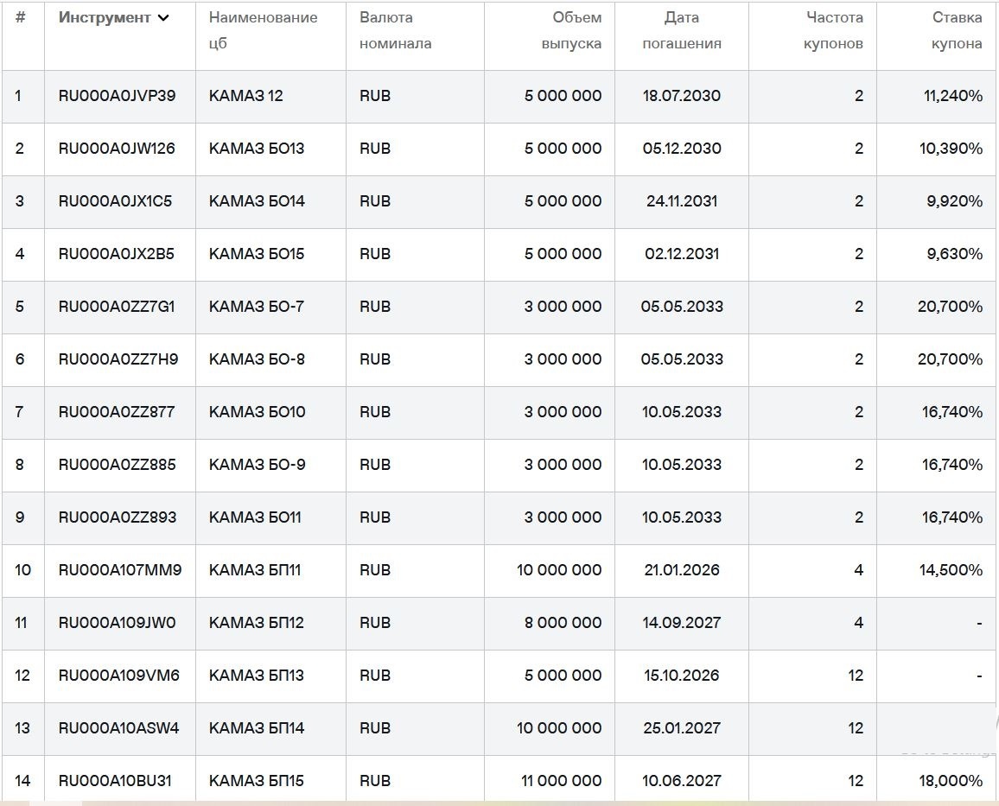This screenshot has height=806, width=999.
Task: Click the Объем выпуска column header
Action: (x=571, y=30)
